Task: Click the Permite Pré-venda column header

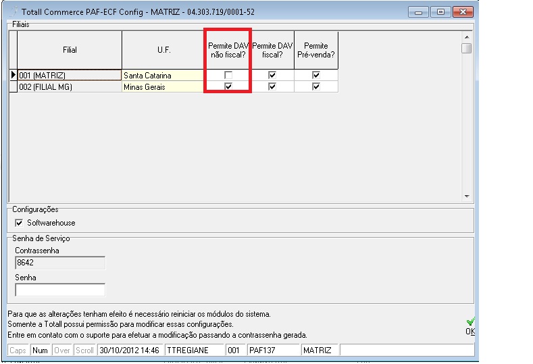Action: coord(316,50)
